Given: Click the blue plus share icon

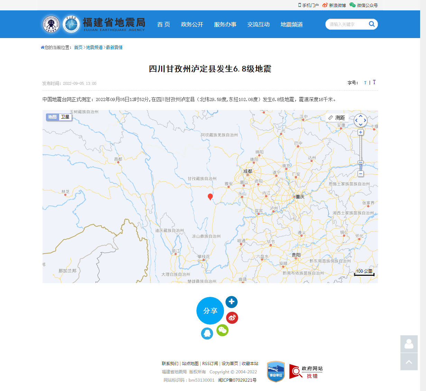Looking at the screenshot, I should [231, 302].
